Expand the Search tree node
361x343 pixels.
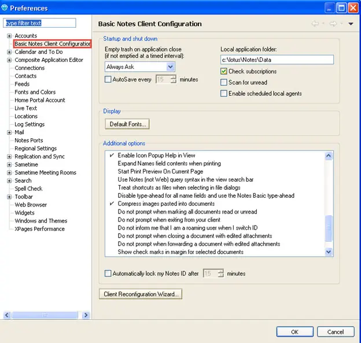tap(9, 180)
